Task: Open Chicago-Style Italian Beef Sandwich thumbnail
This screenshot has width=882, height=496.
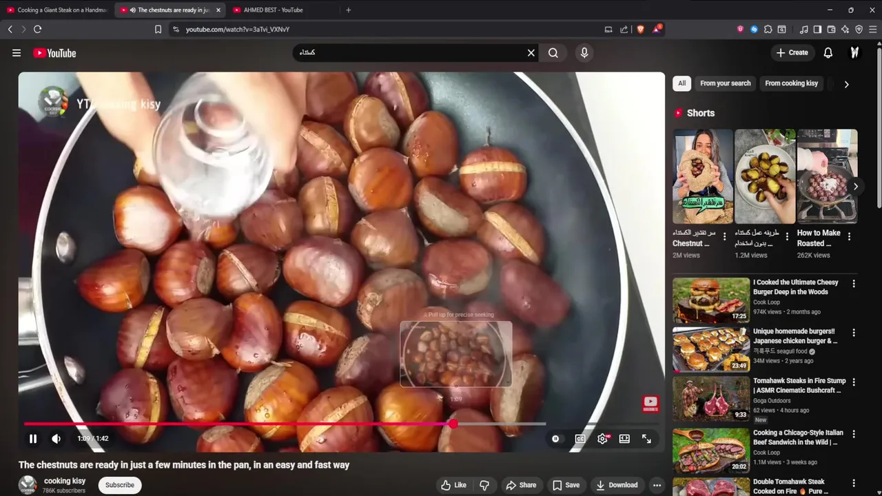Action: [x=711, y=450]
